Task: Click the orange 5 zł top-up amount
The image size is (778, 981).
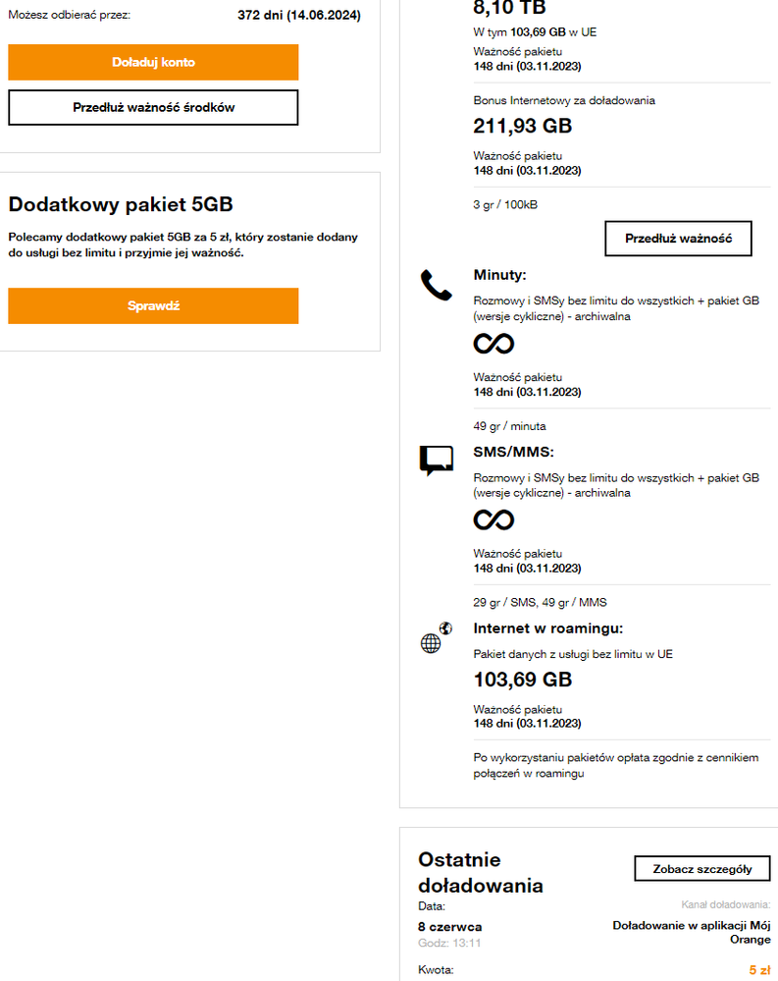Action: (759, 969)
